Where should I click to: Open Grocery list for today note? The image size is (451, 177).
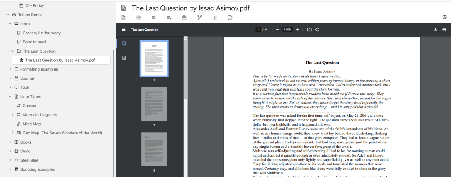[42, 33]
